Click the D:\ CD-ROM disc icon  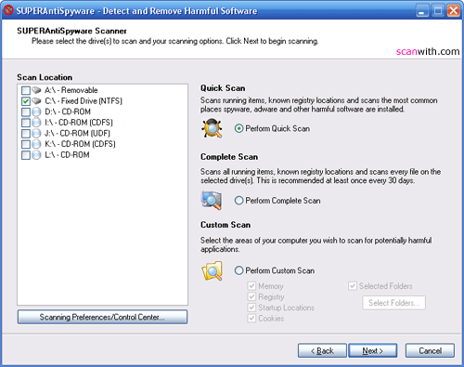(x=36, y=111)
